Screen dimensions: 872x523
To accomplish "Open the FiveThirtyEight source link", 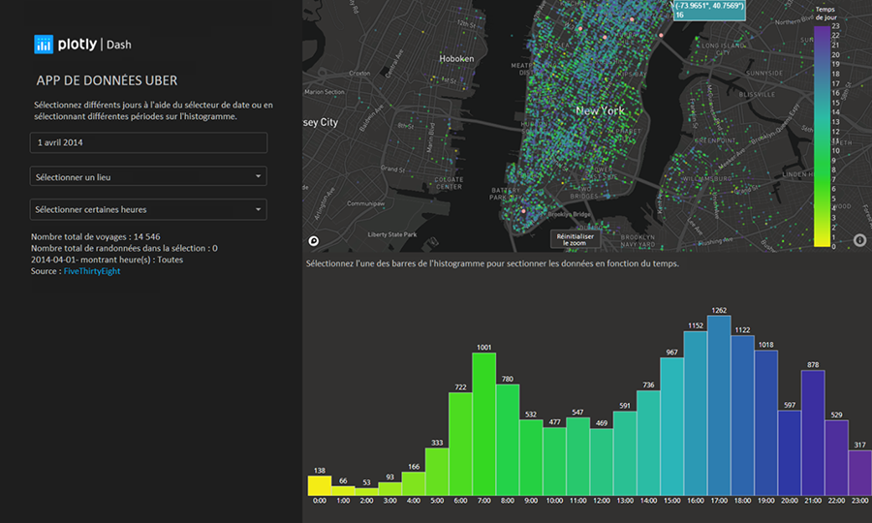I will tap(92, 271).
